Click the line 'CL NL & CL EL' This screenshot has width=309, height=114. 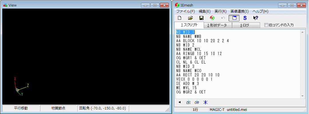(191, 62)
